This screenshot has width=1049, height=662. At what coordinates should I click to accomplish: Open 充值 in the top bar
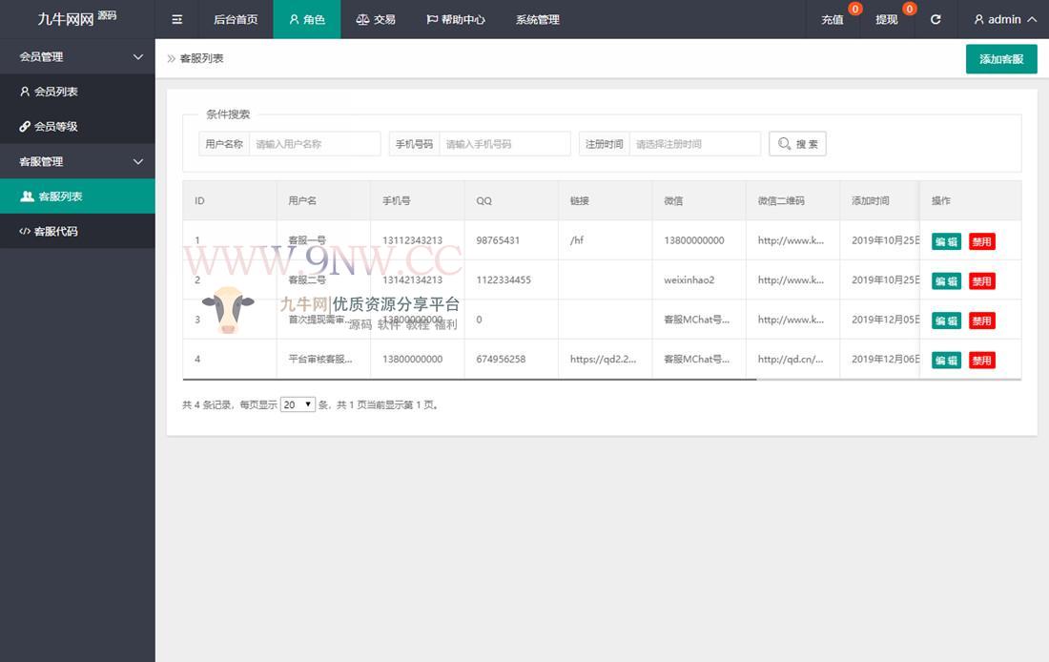point(833,19)
